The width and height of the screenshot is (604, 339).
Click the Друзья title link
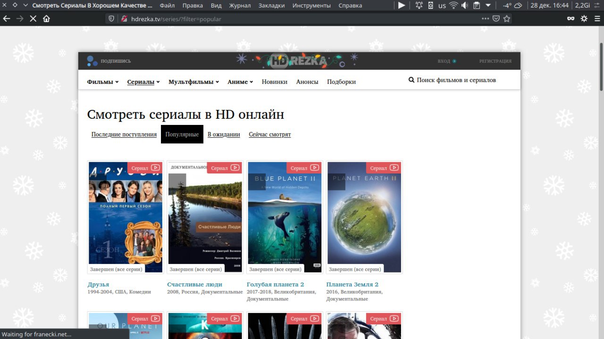point(98,284)
